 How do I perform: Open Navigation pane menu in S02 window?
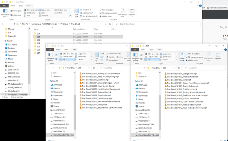pyautogui.click(x=51, y=57)
